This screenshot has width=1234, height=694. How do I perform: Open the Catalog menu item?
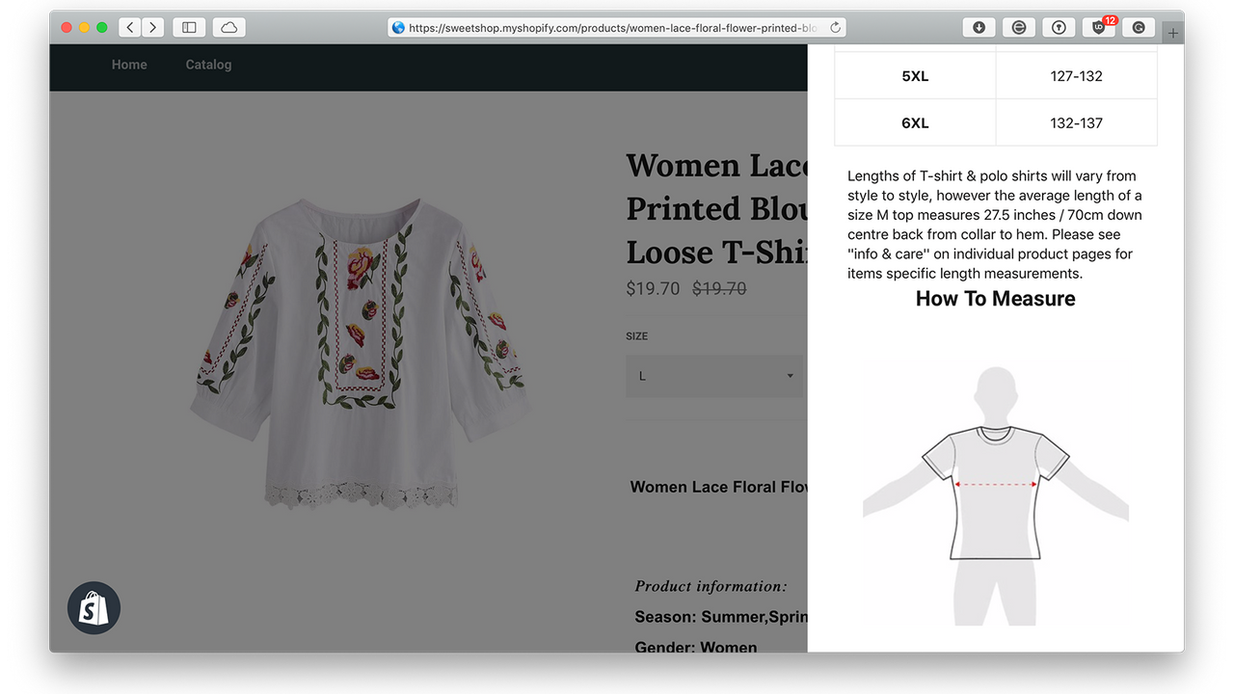(208, 64)
